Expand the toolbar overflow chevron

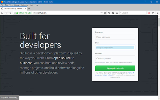tap(153, 13)
